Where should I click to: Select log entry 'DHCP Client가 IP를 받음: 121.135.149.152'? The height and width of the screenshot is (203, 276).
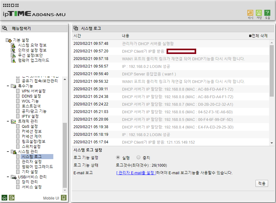click(158, 142)
